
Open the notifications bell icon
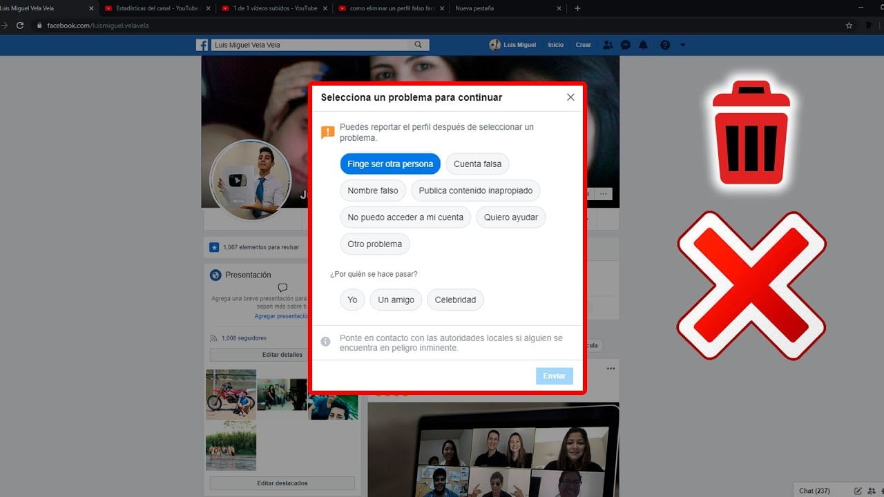[x=644, y=45]
